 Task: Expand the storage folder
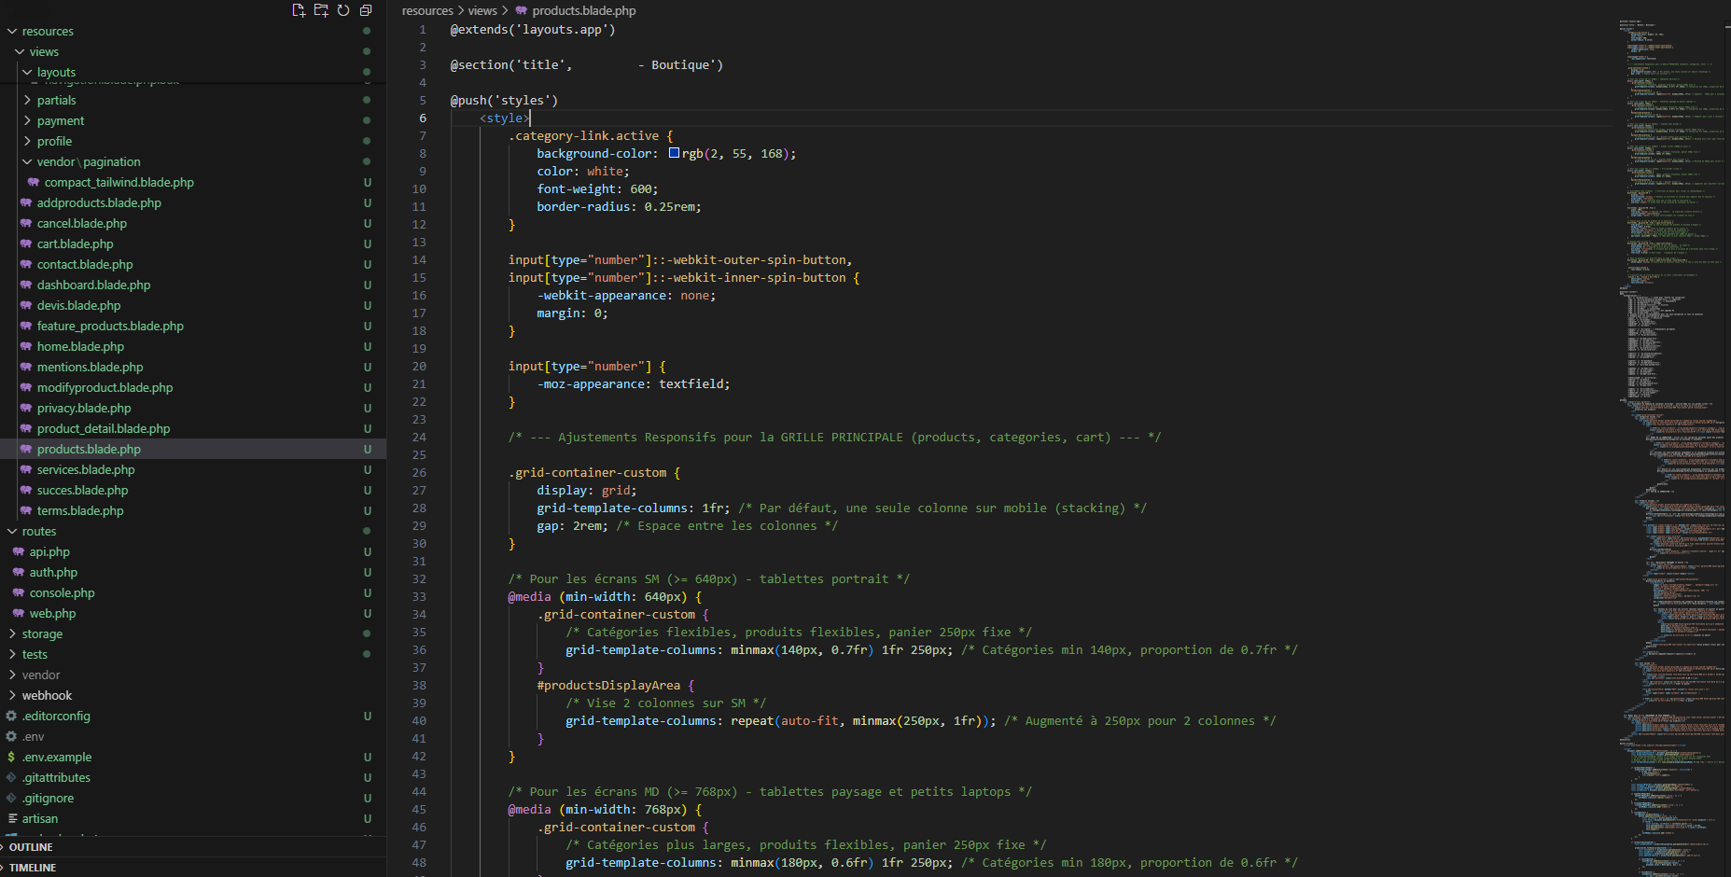192,633
